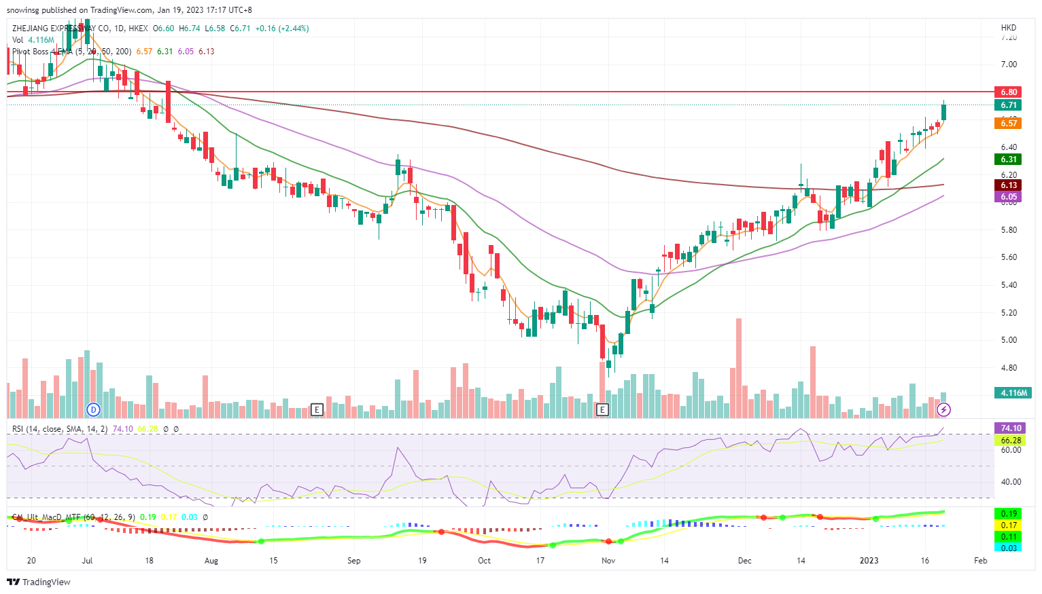Click the Oct label on the time axis

[x=484, y=561]
